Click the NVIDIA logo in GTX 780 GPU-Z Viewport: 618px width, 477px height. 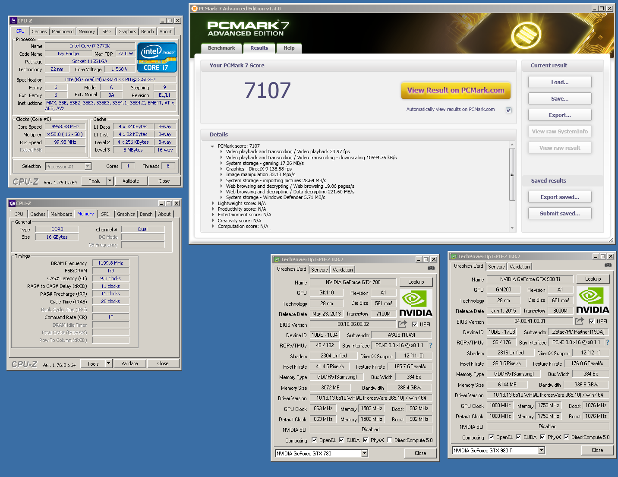(416, 303)
